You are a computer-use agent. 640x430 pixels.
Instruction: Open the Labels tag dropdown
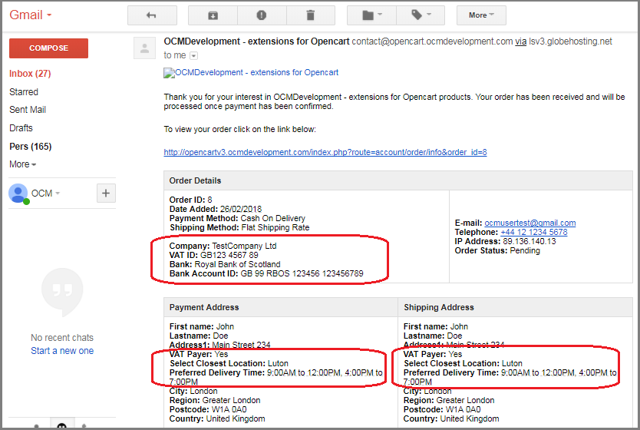tap(421, 15)
